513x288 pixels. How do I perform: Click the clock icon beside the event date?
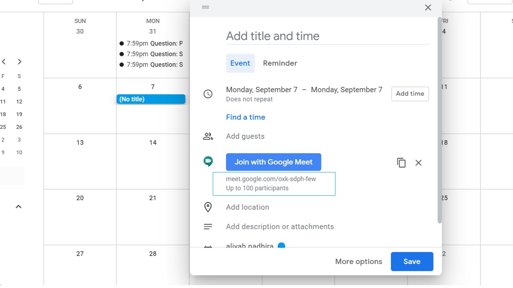(x=208, y=94)
